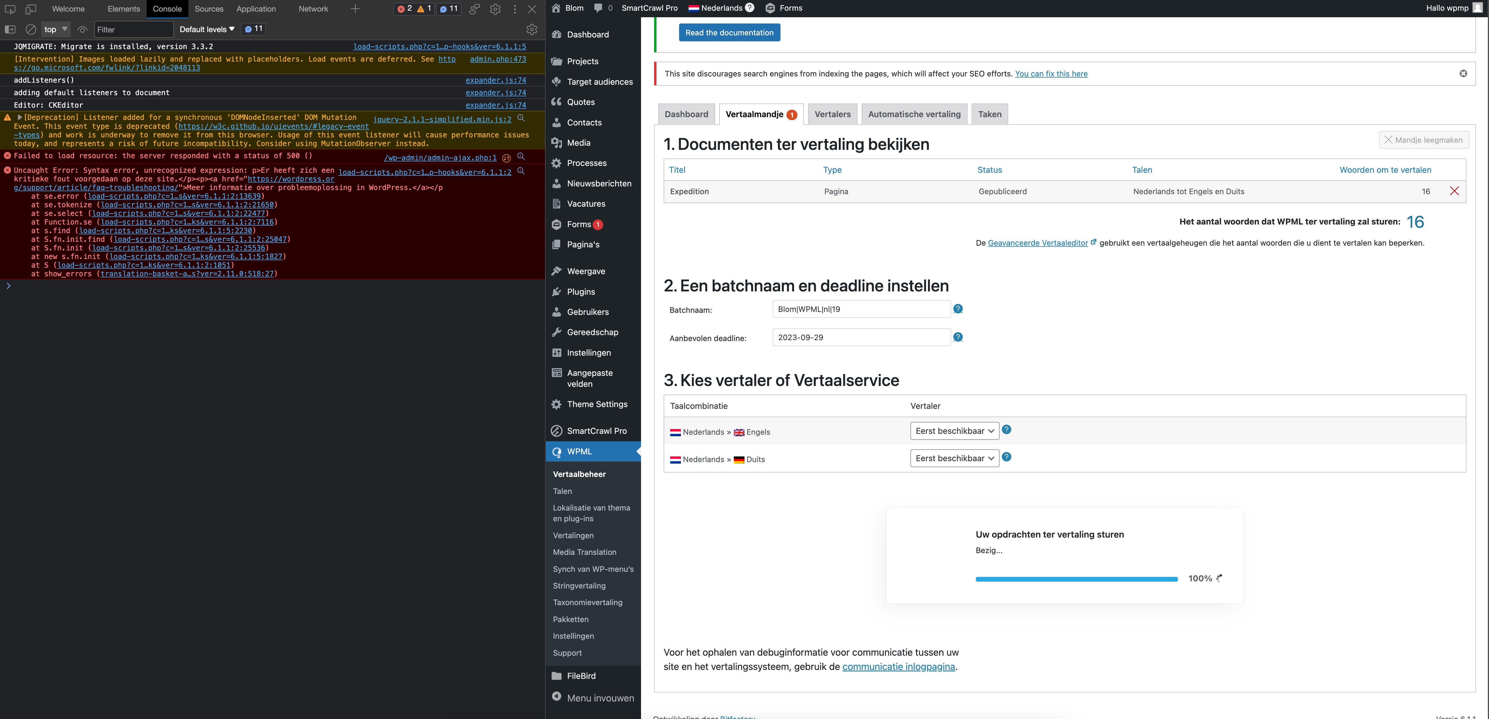Click the Aanbevolen deadline date field
1489x719 pixels.
(x=861, y=337)
